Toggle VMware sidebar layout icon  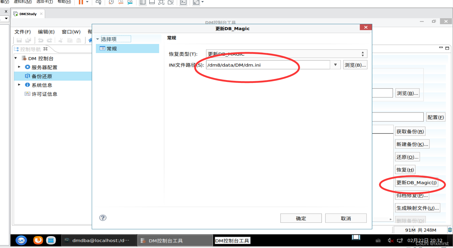coord(143,2)
